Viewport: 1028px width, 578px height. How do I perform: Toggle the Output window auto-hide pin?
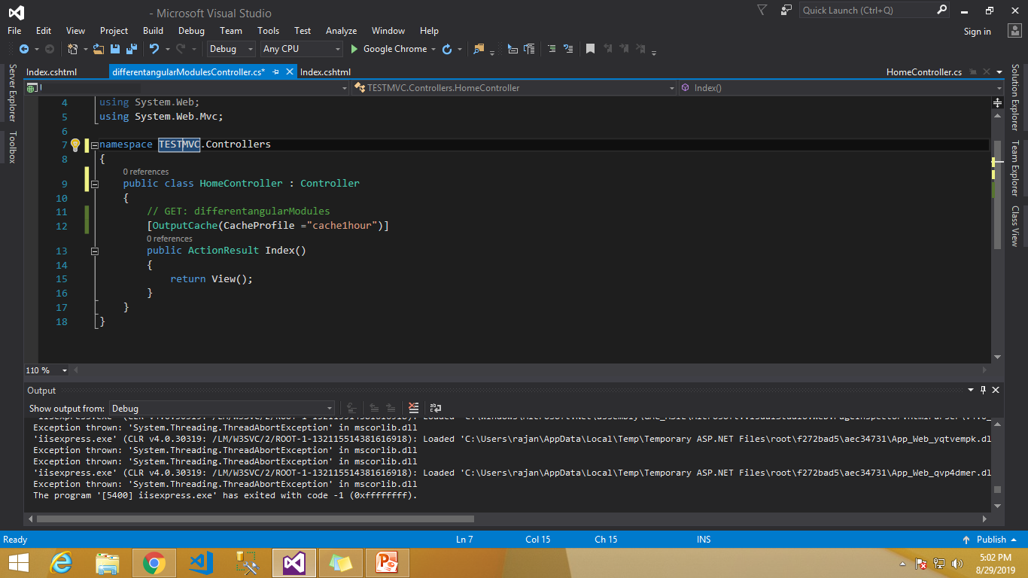984,390
